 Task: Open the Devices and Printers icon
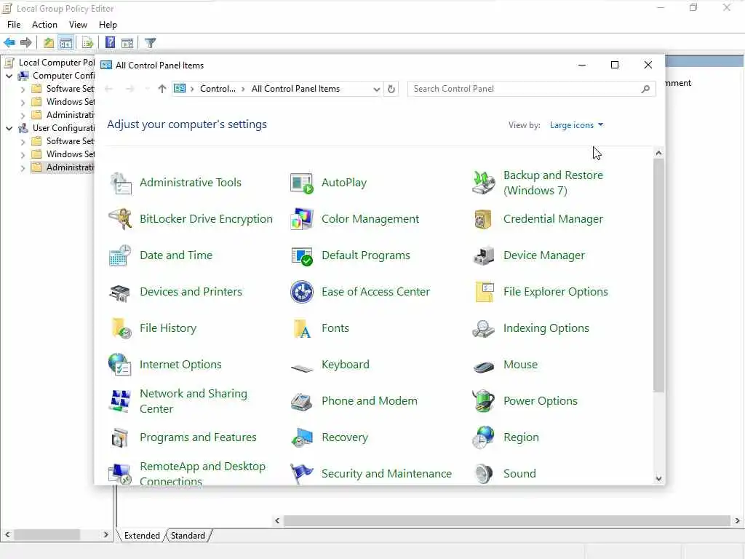tap(121, 292)
